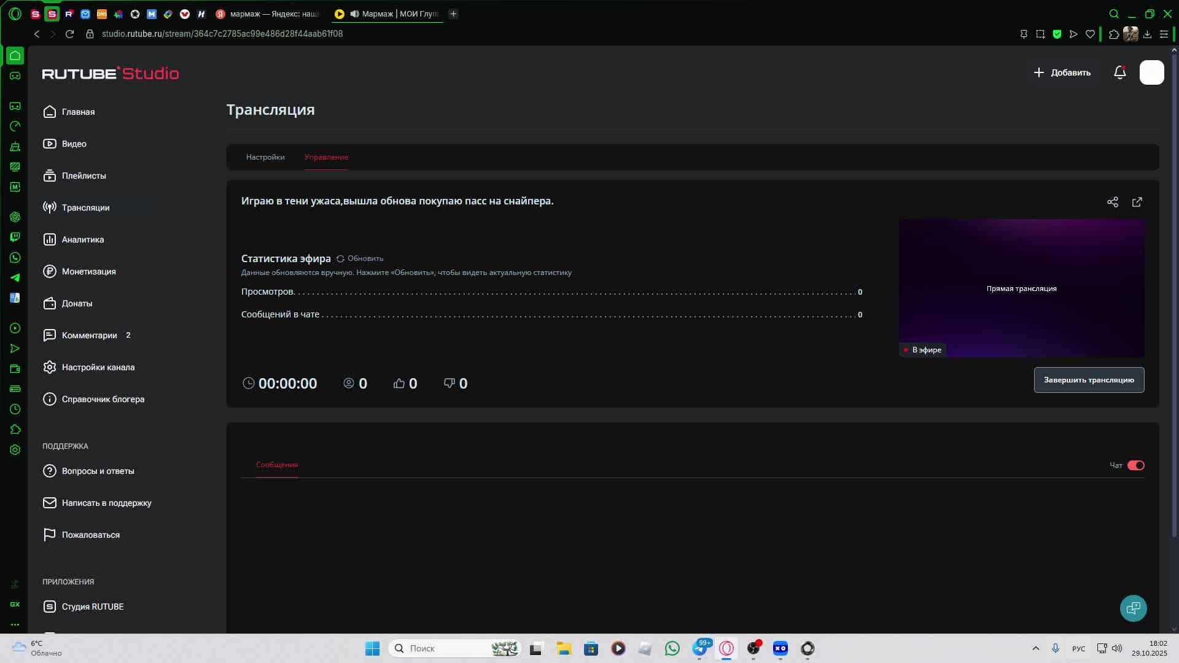Image resolution: width=1179 pixels, height=663 pixels.
Task: Open Комментарии with 2 new items
Action: tap(89, 335)
